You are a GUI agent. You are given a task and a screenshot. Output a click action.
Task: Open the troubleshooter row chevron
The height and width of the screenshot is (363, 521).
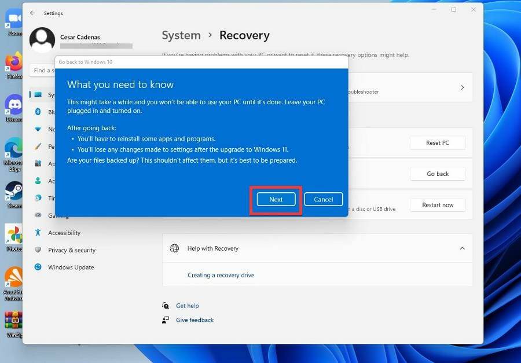point(462,88)
